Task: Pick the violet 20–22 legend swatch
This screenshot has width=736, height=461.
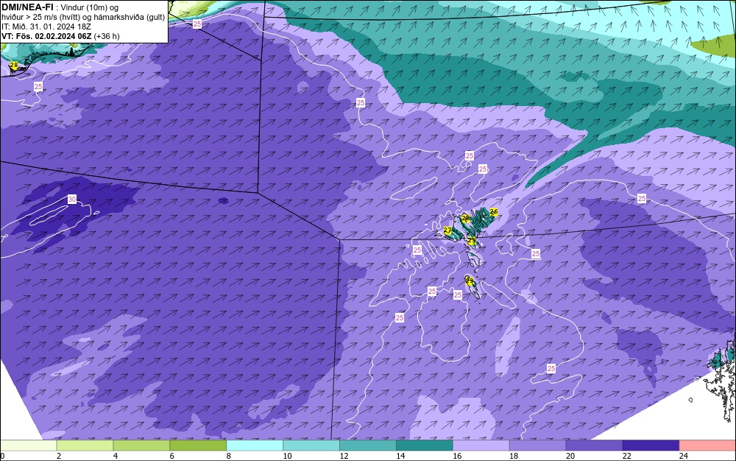Action: tap(594, 446)
